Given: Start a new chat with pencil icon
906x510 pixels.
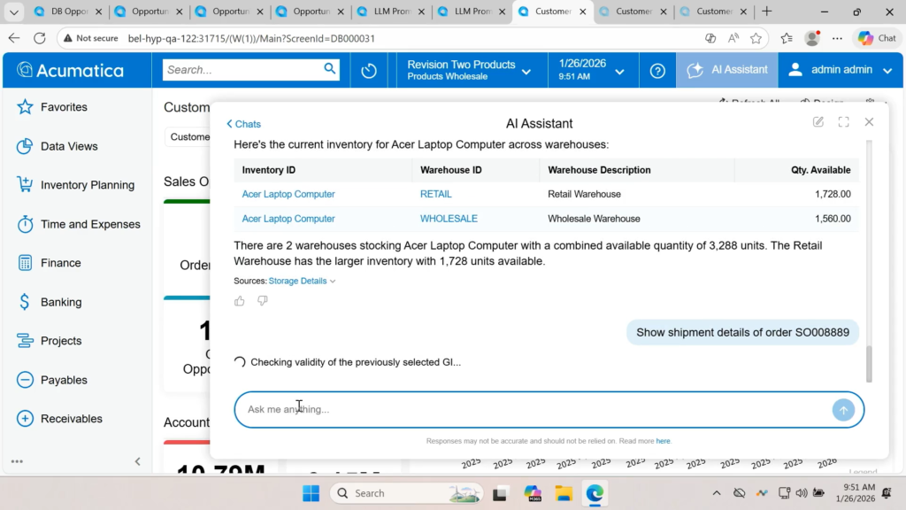Looking at the screenshot, I should [x=818, y=122].
